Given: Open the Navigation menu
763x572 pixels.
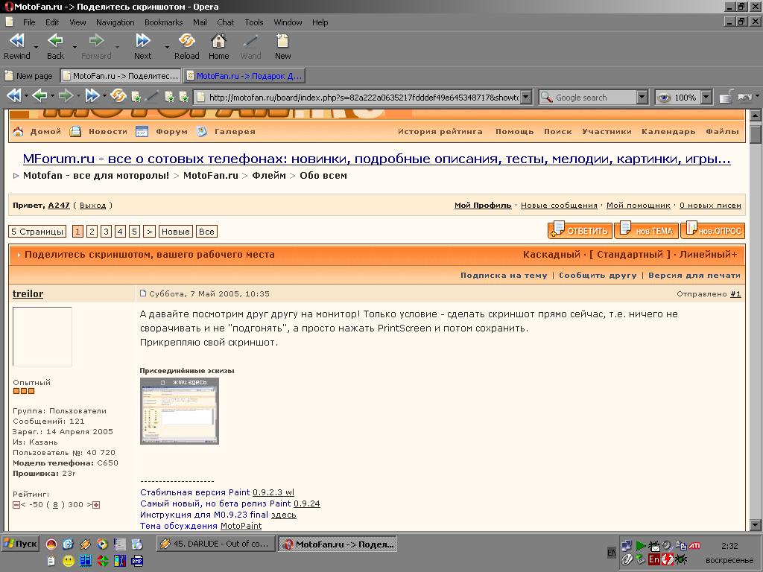Looking at the screenshot, I should pos(115,22).
